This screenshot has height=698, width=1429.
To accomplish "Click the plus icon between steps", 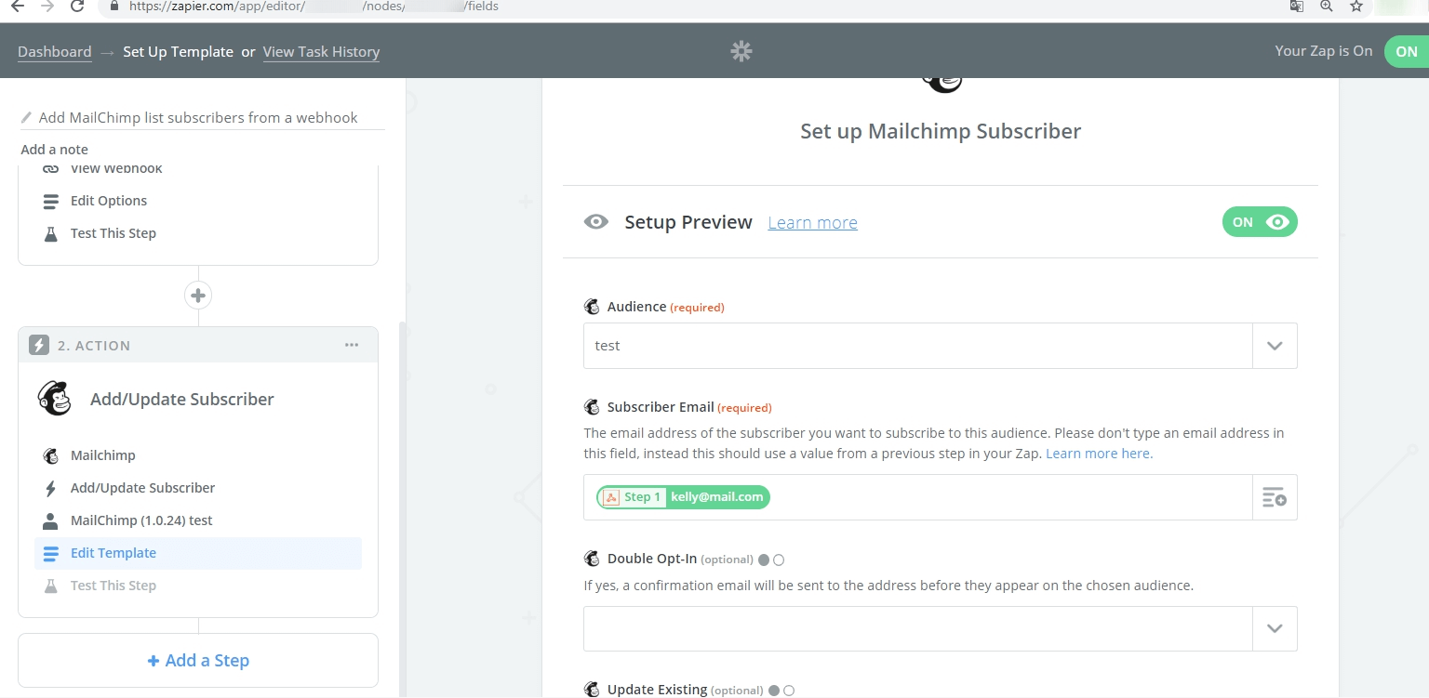I will (198, 296).
